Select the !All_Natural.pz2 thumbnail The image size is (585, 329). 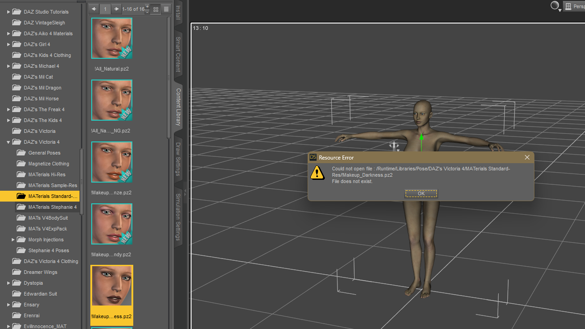point(112,38)
